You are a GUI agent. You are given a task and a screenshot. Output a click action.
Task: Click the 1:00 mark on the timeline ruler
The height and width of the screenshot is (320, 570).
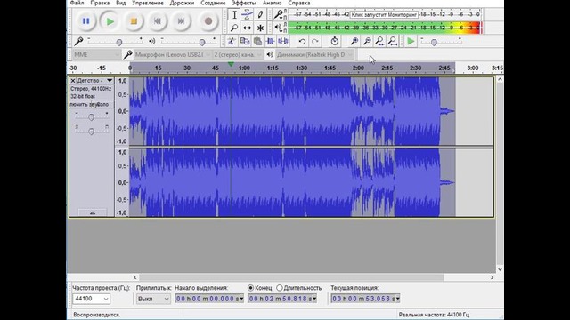click(x=244, y=68)
